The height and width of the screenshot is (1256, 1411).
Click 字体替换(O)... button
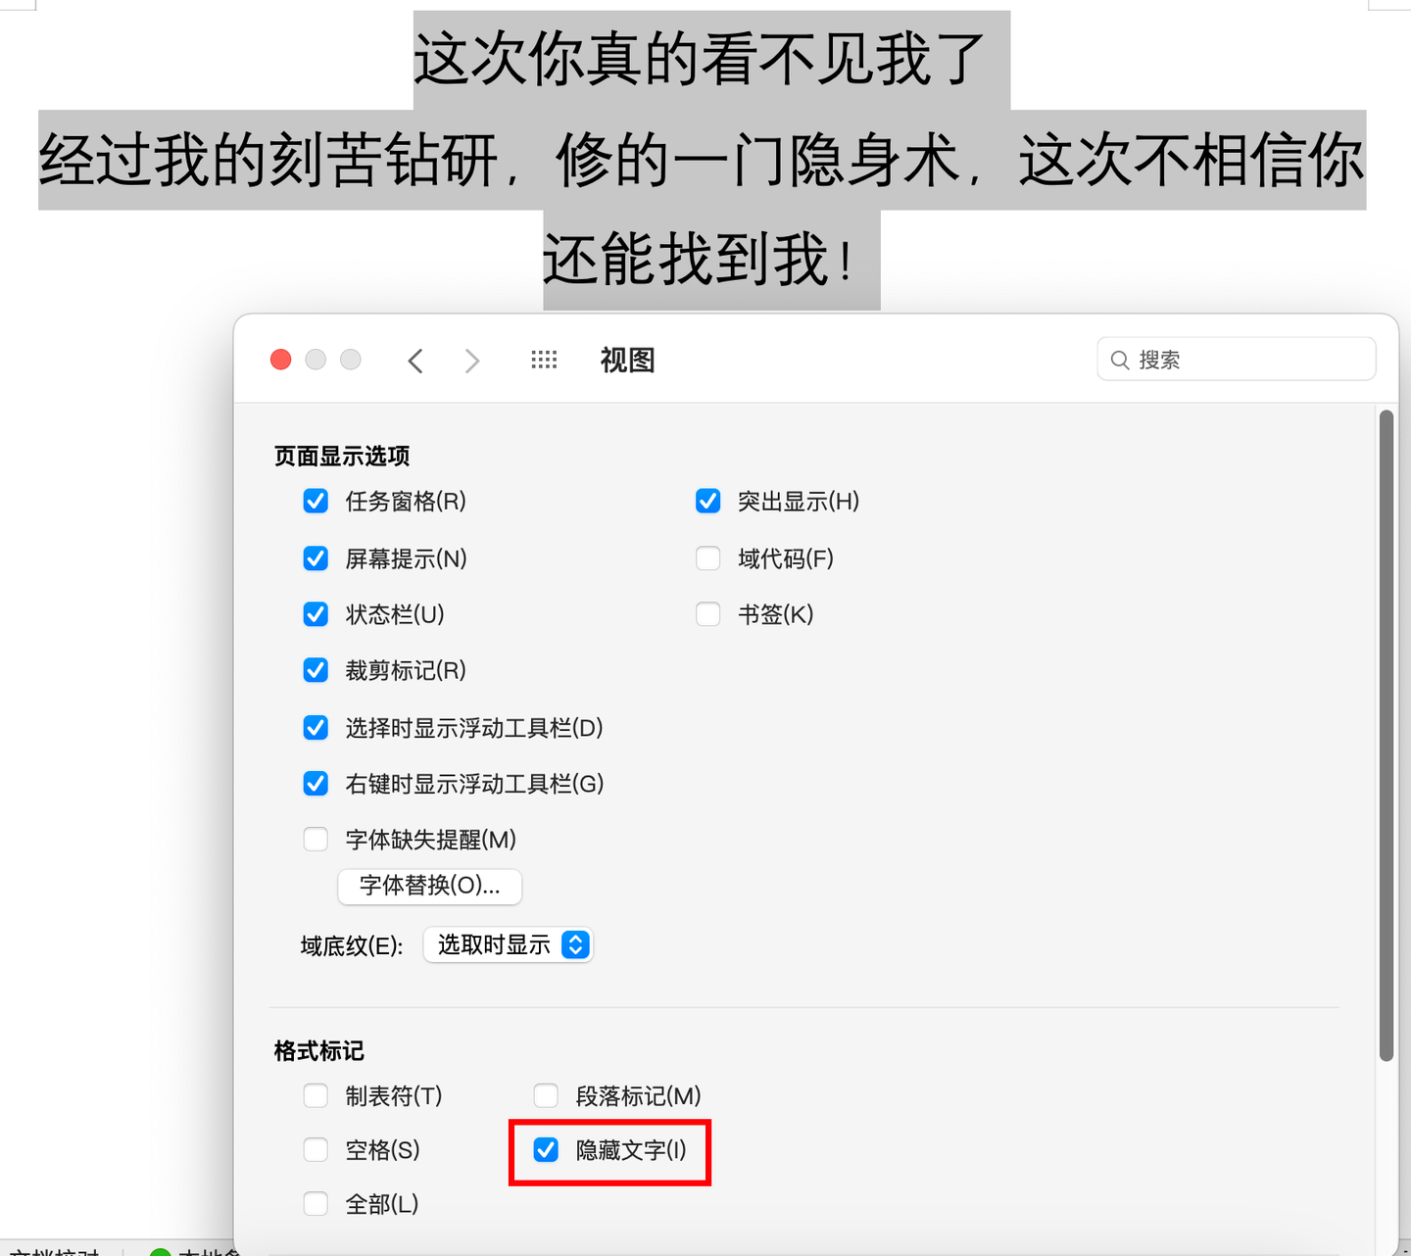pos(429,886)
